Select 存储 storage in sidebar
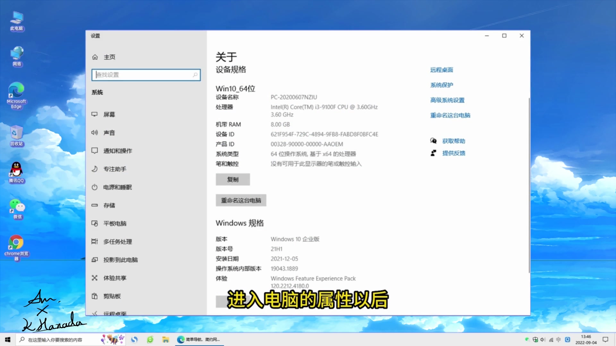 [109, 205]
